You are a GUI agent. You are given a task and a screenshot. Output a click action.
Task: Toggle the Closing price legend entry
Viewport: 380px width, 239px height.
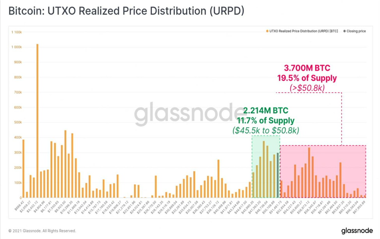(x=354, y=31)
